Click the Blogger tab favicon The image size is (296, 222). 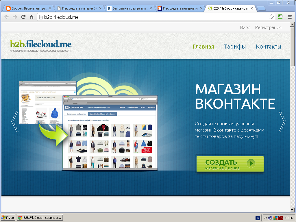click(x=8, y=8)
